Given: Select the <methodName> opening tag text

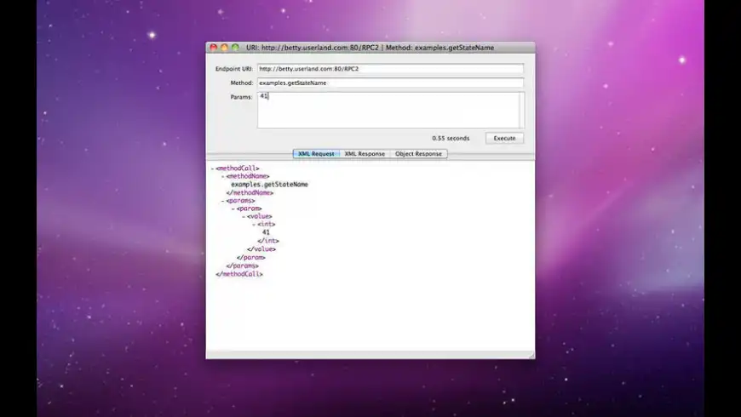Looking at the screenshot, I should pos(248,176).
